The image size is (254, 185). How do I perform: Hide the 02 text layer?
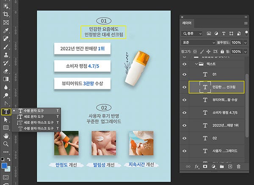coord(184,138)
